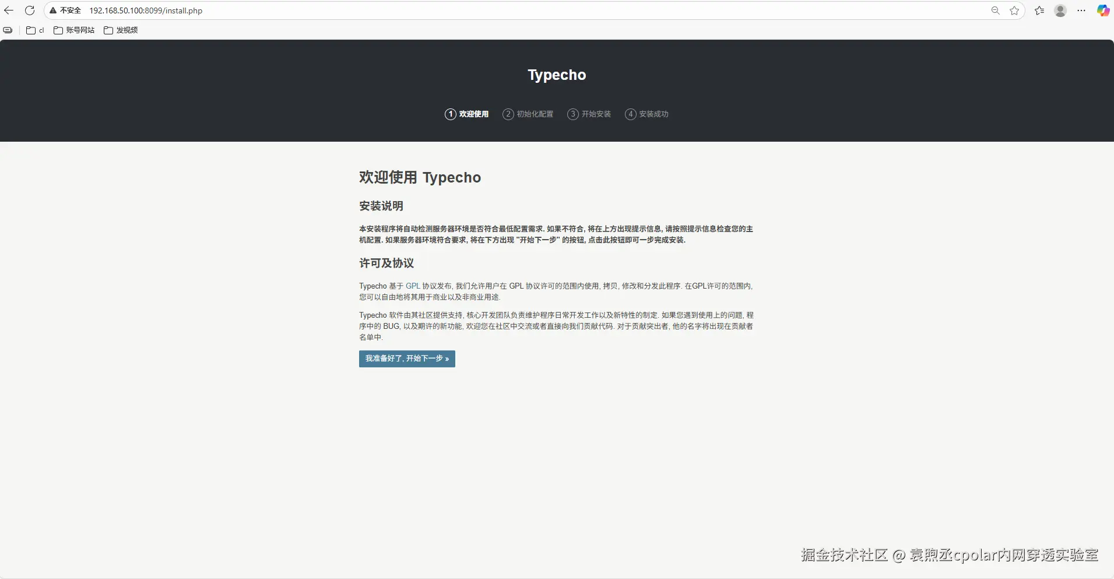The image size is (1114, 579).
Task: Reload the page with the refresh icon
Action: (30, 10)
